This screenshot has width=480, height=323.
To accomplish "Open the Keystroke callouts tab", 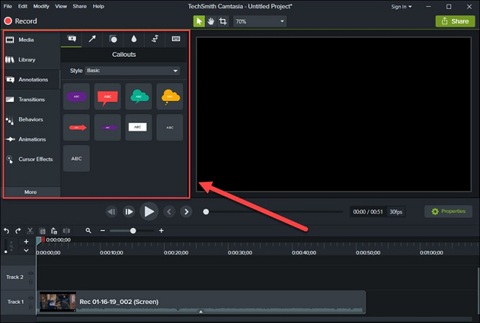I will click(176, 38).
